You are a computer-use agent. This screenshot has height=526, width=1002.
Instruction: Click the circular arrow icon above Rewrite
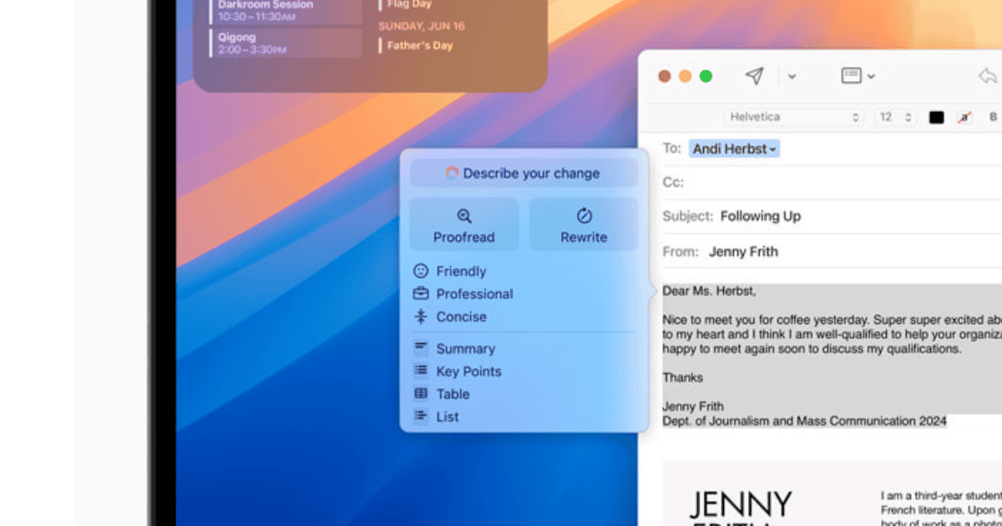[584, 216]
